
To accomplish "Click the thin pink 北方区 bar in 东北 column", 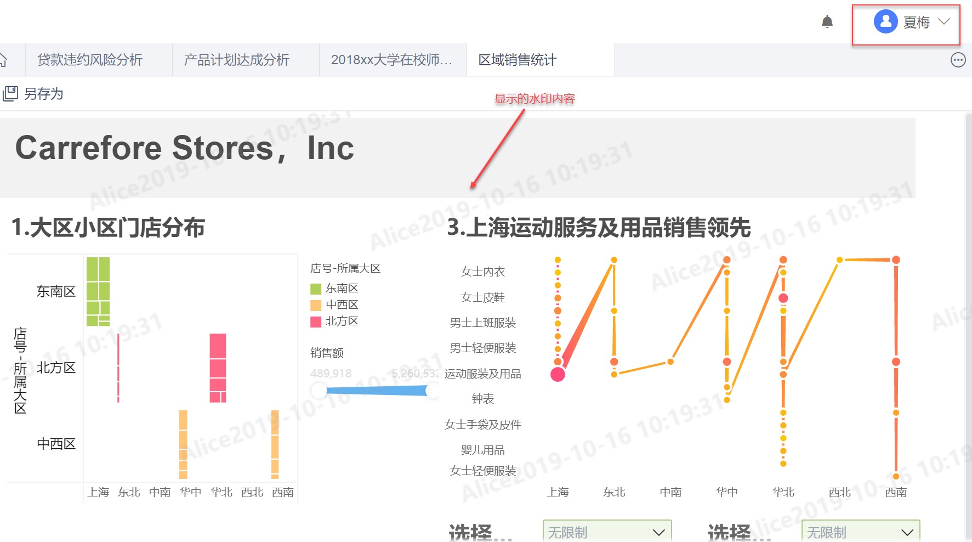I will pyautogui.click(x=118, y=368).
